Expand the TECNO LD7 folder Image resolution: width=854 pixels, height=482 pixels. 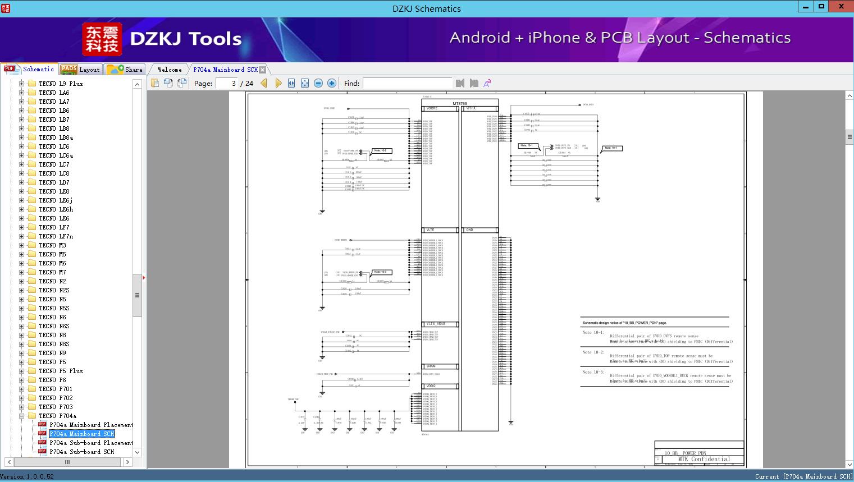tap(22, 182)
